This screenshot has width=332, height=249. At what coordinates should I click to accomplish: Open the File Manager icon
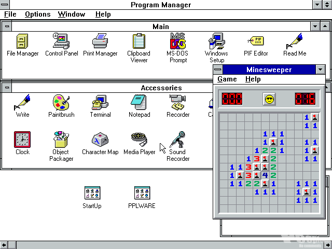coord(22,41)
